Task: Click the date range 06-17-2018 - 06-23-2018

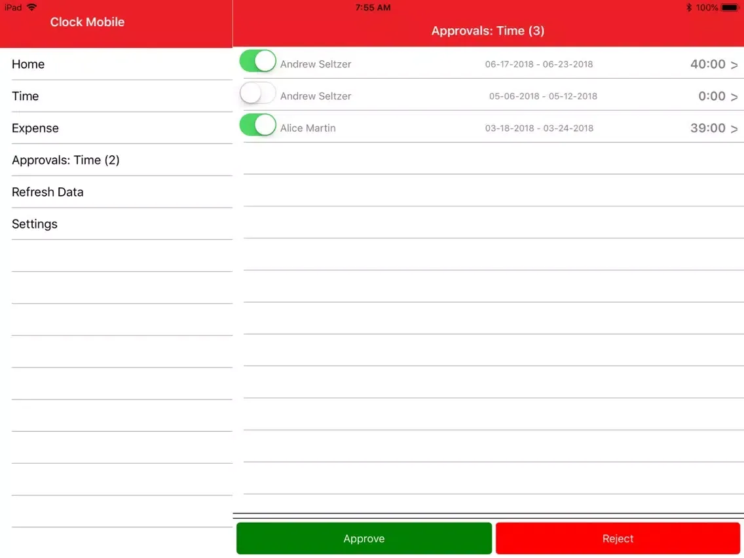Action: click(x=538, y=64)
